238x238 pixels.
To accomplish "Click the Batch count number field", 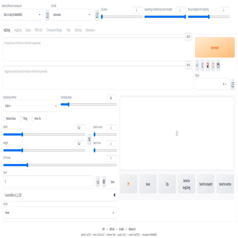I will (x=112, y=128).
